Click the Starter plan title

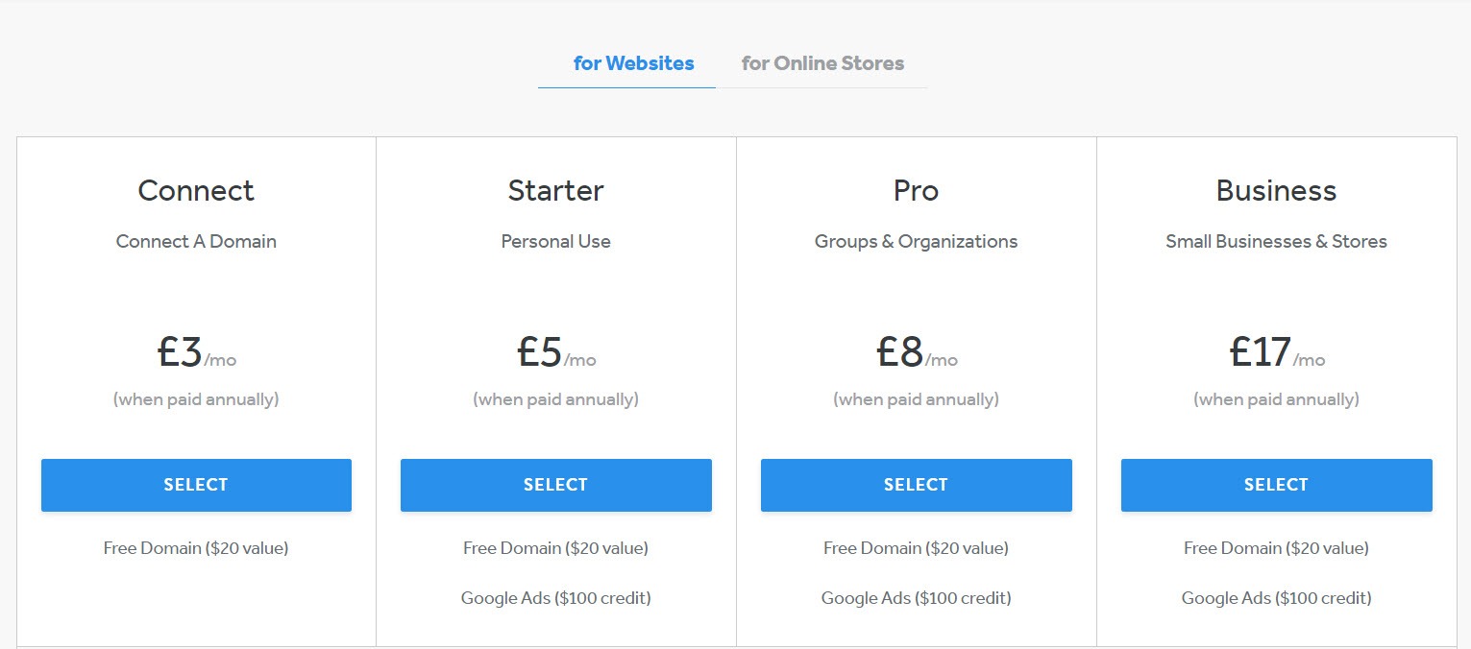tap(556, 190)
